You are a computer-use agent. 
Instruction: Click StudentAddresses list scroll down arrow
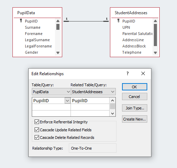coord(155,53)
